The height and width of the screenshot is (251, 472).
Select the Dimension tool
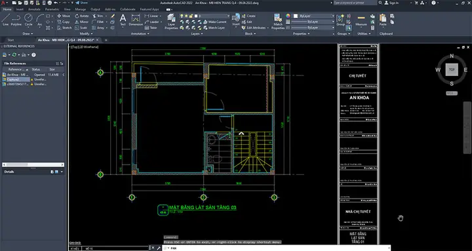136,20
